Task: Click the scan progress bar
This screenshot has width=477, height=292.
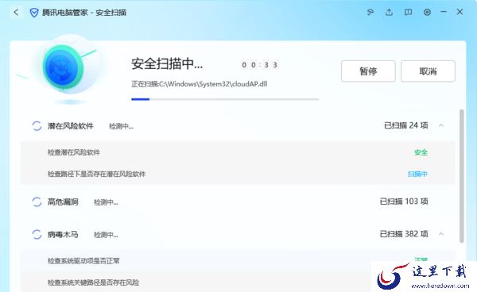Action: pyautogui.click(x=225, y=99)
